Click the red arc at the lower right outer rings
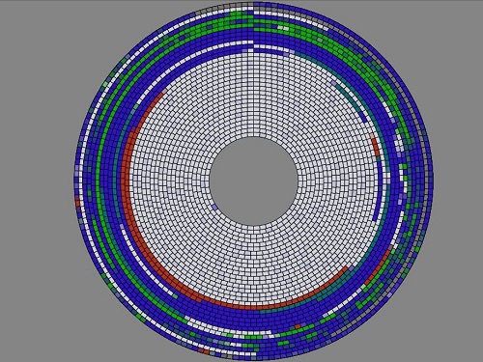483x362 pixels. [x=378, y=265]
